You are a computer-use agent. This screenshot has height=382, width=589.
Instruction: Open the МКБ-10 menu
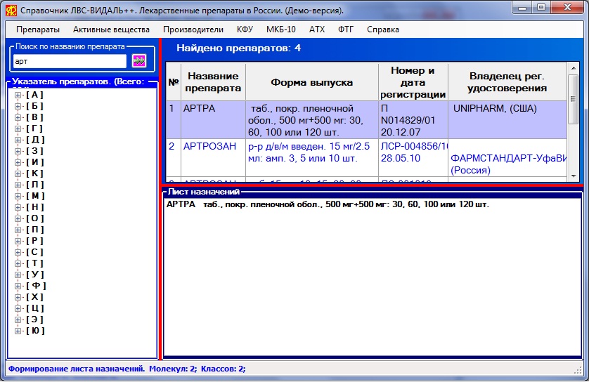tap(281, 29)
